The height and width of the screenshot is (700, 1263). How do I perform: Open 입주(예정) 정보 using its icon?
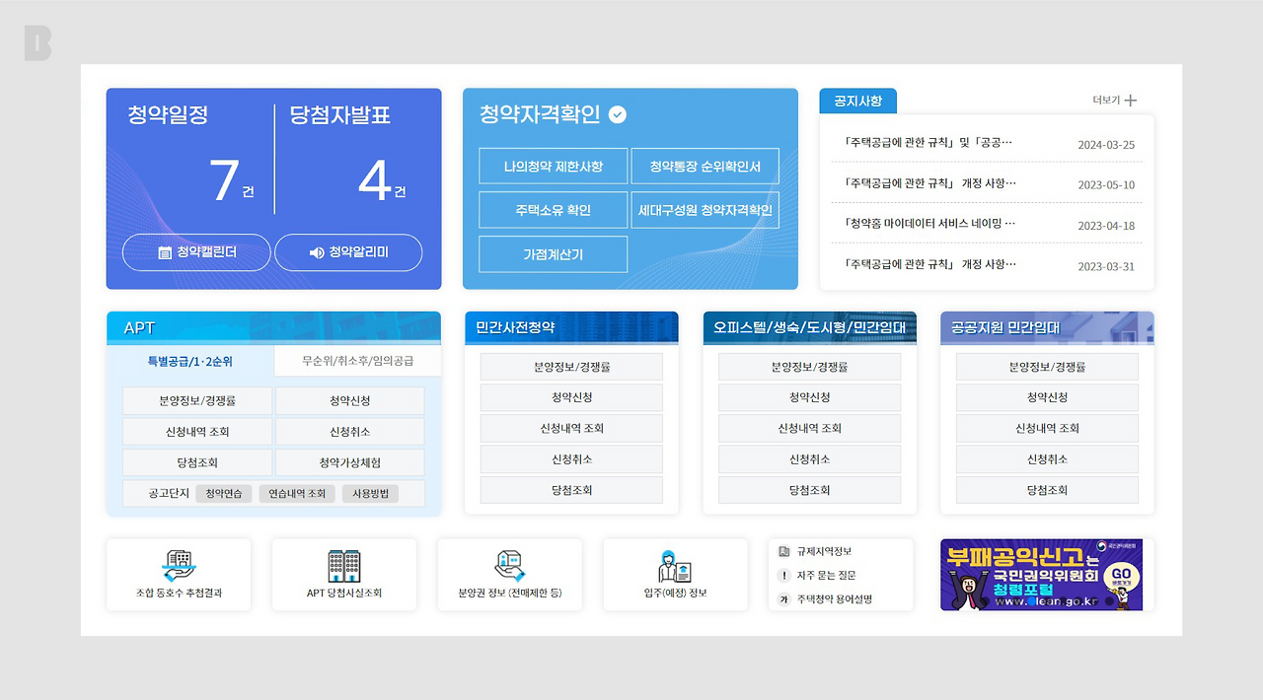(x=675, y=567)
